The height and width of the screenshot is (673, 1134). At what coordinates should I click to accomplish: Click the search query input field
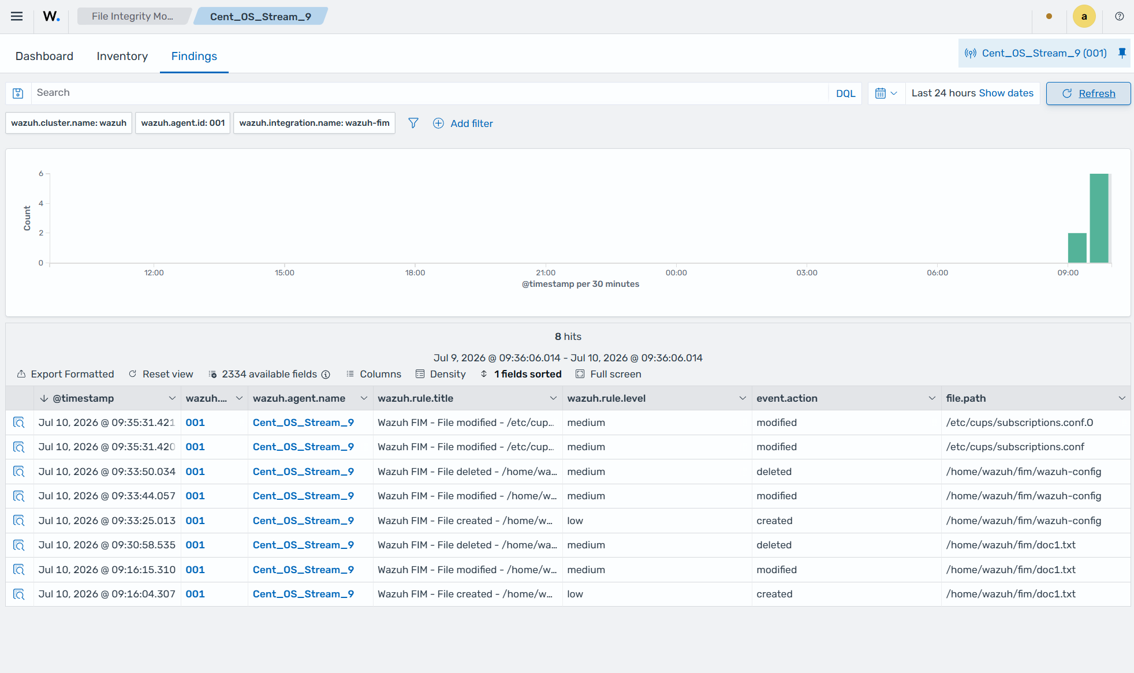430,93
